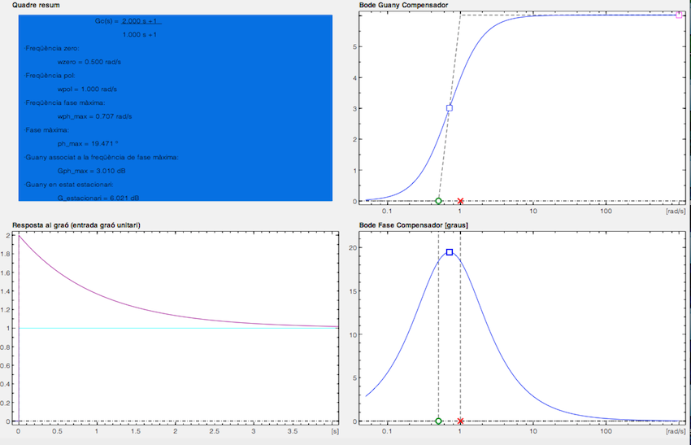Click the 'Fase màxima:' label
The width and height of the screenshot is (691, 445).
click(x=46, y=129)
